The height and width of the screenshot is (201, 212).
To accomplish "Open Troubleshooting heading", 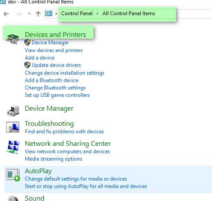I will click(x=50, y=124).
